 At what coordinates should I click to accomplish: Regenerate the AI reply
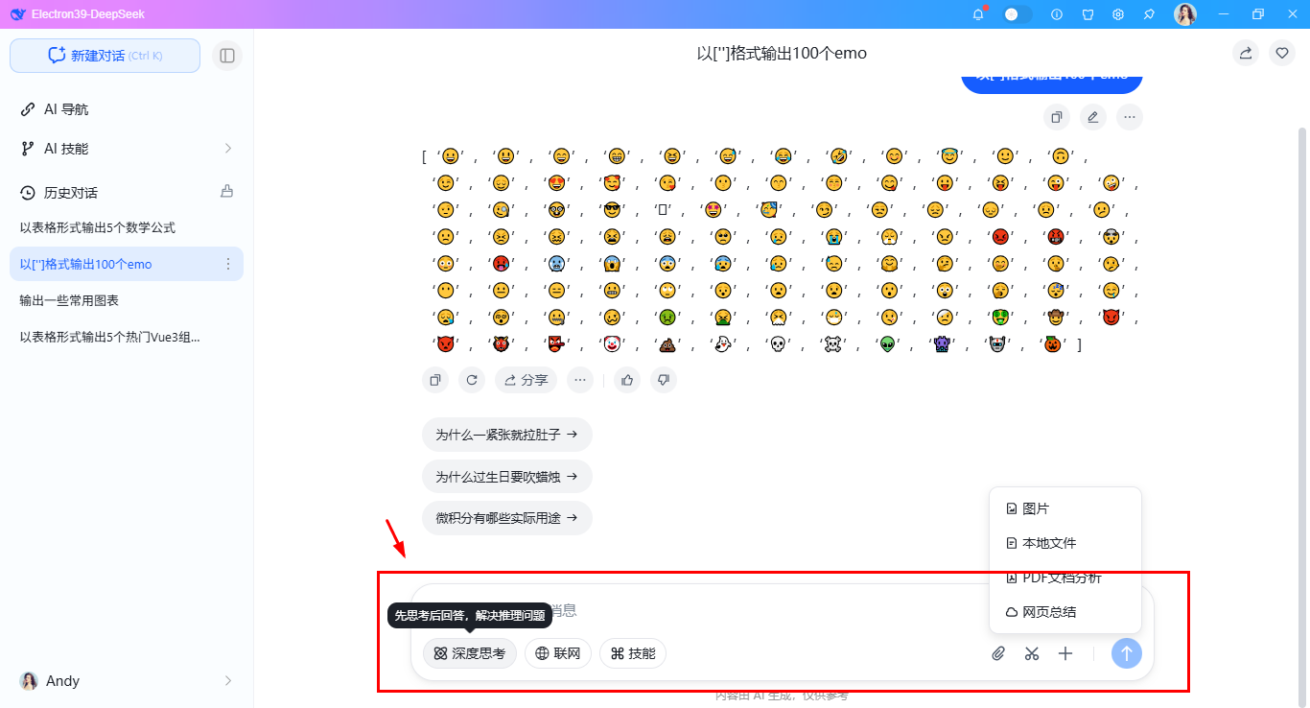pyautogui.click(x=472, y=380)
